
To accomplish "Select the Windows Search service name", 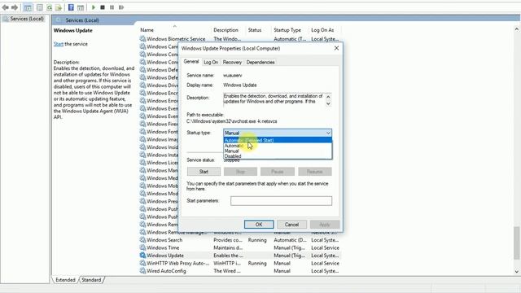I will click(164, 240).
